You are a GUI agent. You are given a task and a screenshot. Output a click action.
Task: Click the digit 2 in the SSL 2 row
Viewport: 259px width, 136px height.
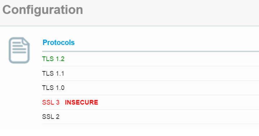[58, 117]
